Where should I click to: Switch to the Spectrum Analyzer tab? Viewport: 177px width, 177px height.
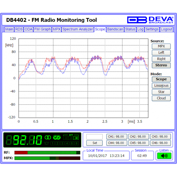coord(78,29)
